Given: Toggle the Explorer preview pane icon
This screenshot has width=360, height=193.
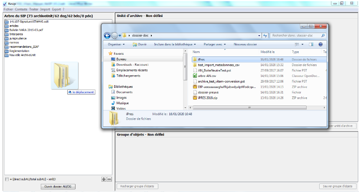Looking at the screenshot, I should (311, 44).
